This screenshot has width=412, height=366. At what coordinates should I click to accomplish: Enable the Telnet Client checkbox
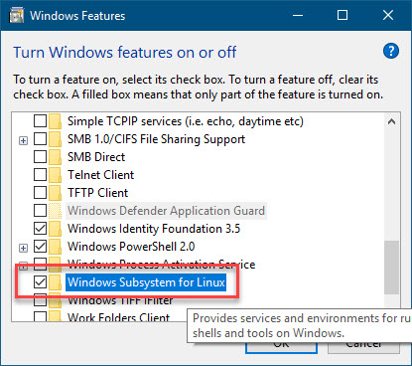click(40, 175)
